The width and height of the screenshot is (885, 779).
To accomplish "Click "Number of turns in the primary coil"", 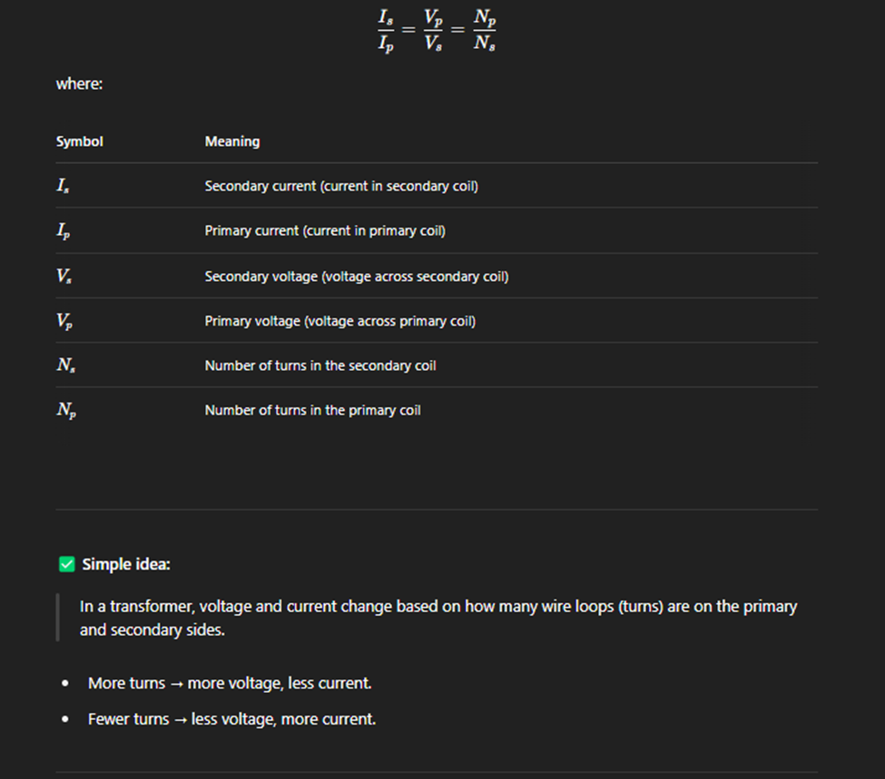I will click(313, 410).
